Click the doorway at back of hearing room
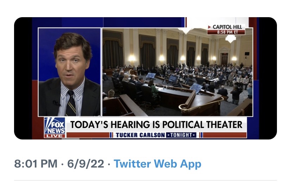The image size is (291, 184). coord(224,58)
